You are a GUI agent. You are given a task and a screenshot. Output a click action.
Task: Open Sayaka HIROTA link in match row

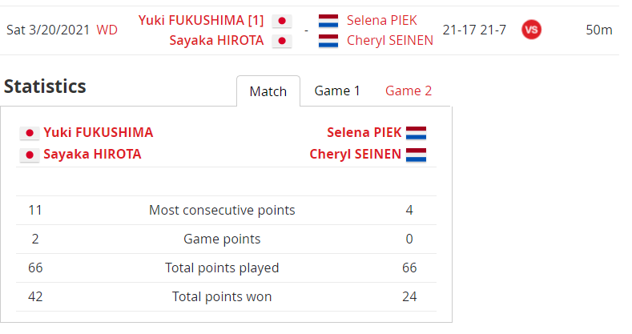click(216, 40)
